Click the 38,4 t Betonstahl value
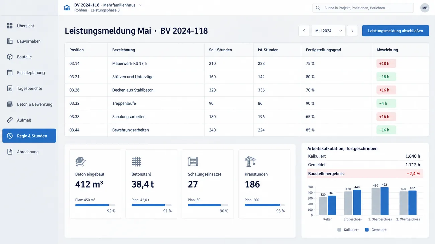435x244 pixels. coord(143,184)
